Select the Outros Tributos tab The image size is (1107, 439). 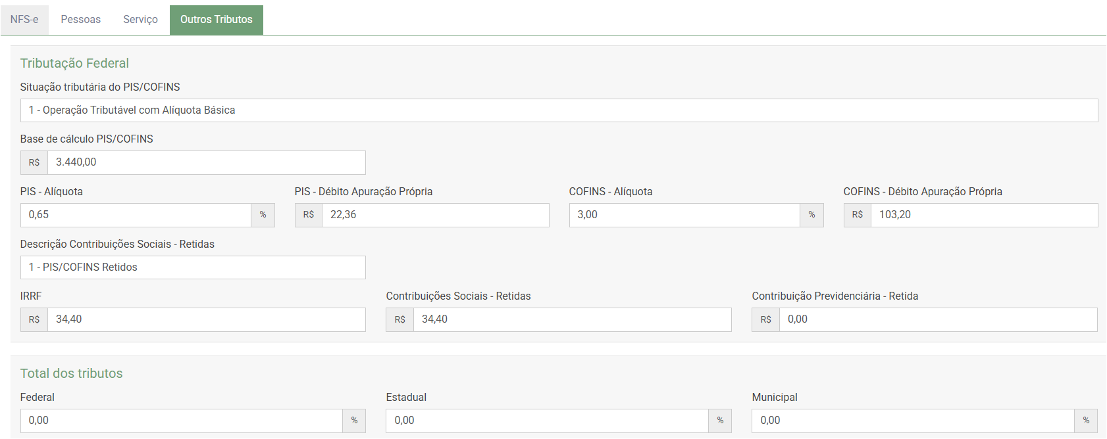pos(216,20)
